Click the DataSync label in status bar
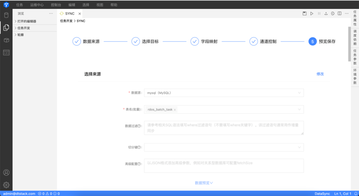This screenshot has height=196, width=359. [322, 194]
